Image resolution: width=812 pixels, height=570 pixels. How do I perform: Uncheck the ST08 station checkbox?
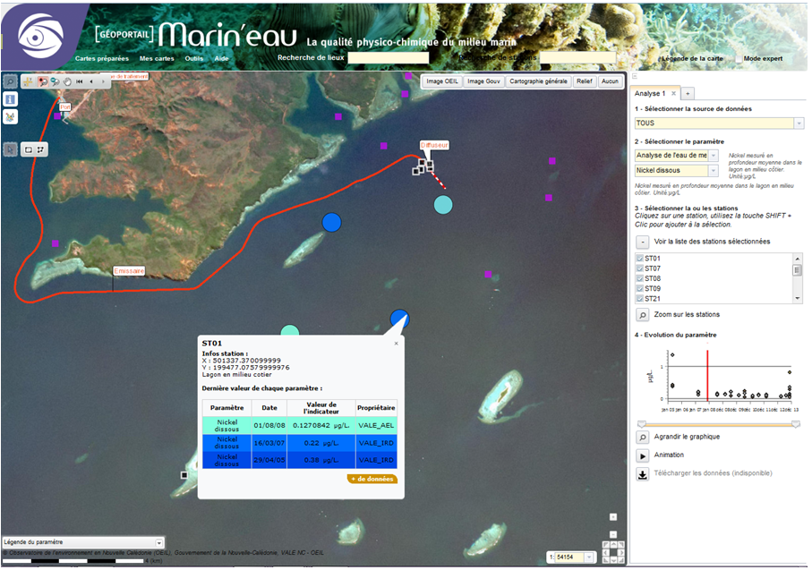click(x=640, y=278)
